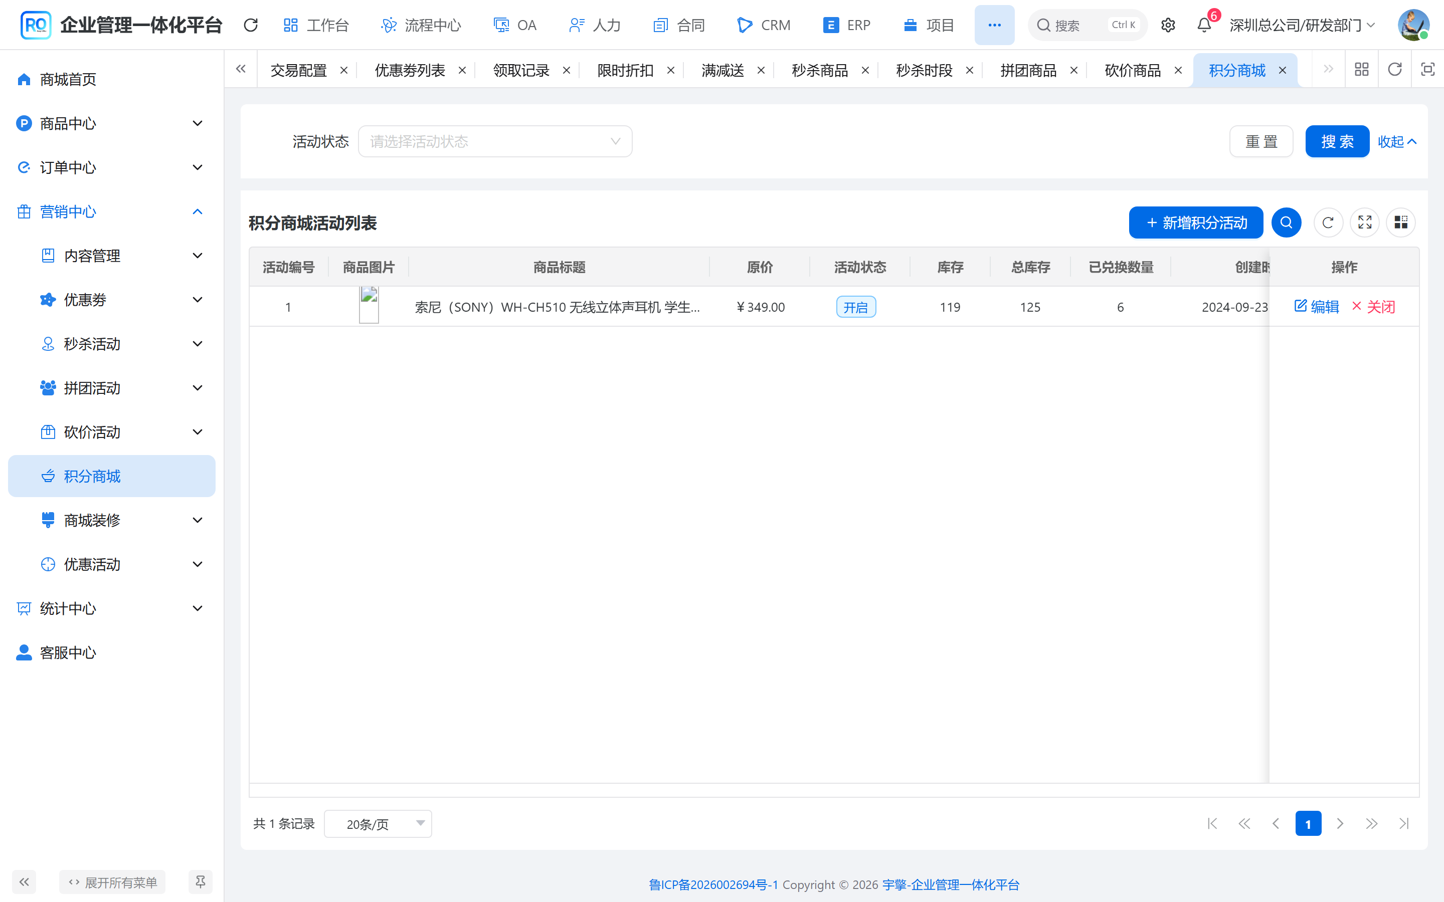Click the top search box
Screen dimensions: 1444x902
[x=1087, y=25]
